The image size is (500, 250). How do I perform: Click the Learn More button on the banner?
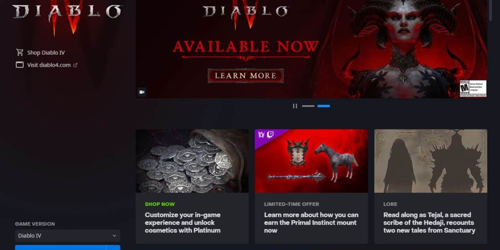tap(246, 76)
